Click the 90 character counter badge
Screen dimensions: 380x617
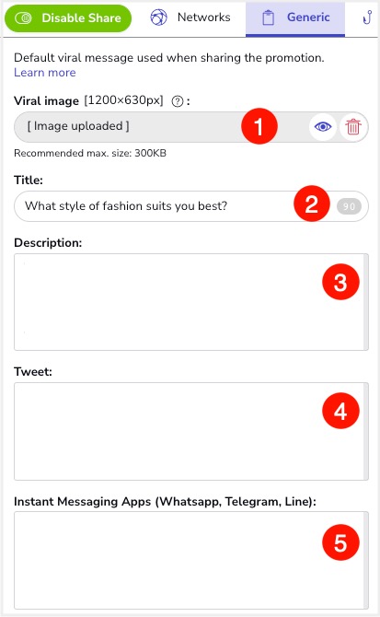[349, 206]
